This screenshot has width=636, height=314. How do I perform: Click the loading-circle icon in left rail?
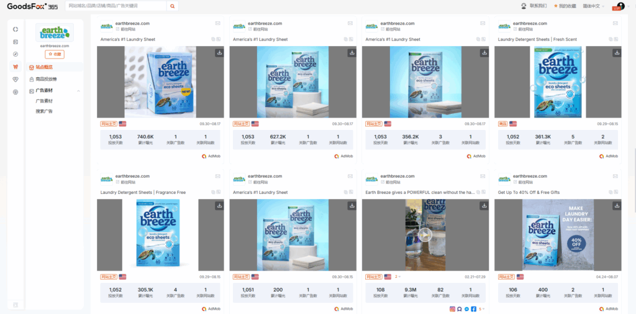pos(16,29)
